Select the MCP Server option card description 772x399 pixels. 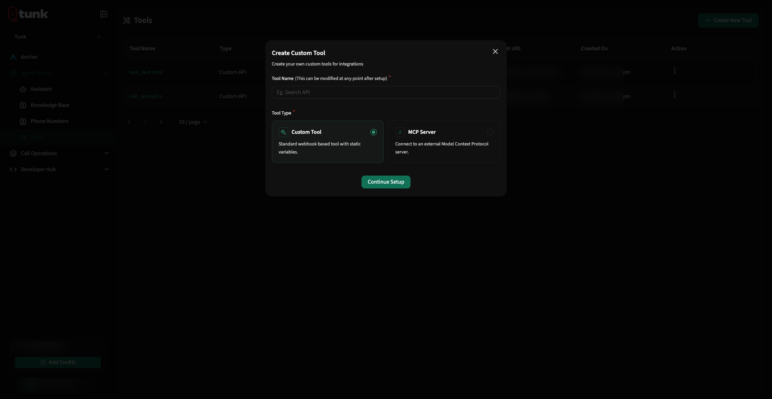(442, 148)
